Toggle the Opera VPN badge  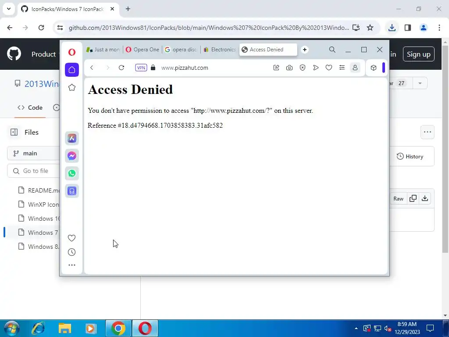coord(141,68)
